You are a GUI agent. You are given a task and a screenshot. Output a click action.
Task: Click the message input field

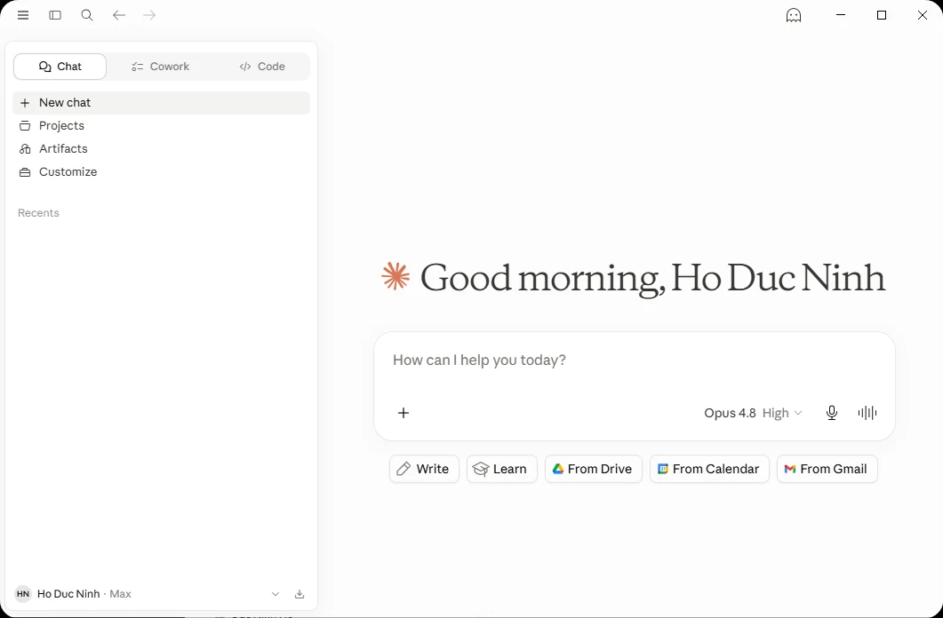click(634, 360)
